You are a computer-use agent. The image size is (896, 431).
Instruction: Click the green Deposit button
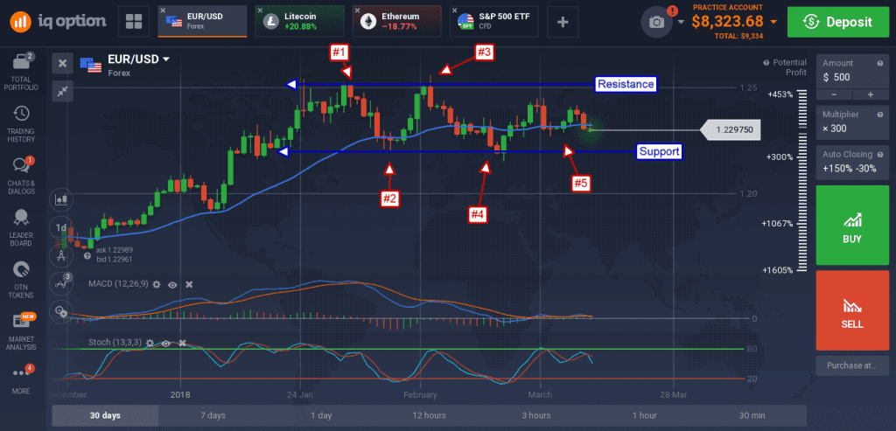(838, 22)
